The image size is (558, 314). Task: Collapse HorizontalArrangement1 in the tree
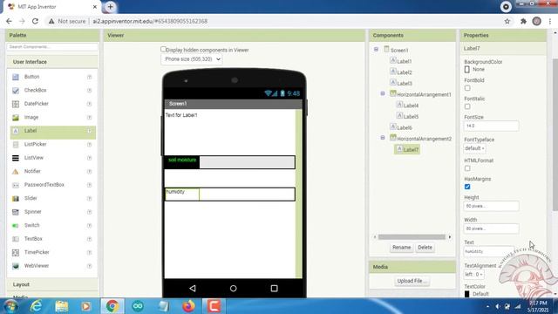(383, 93)
